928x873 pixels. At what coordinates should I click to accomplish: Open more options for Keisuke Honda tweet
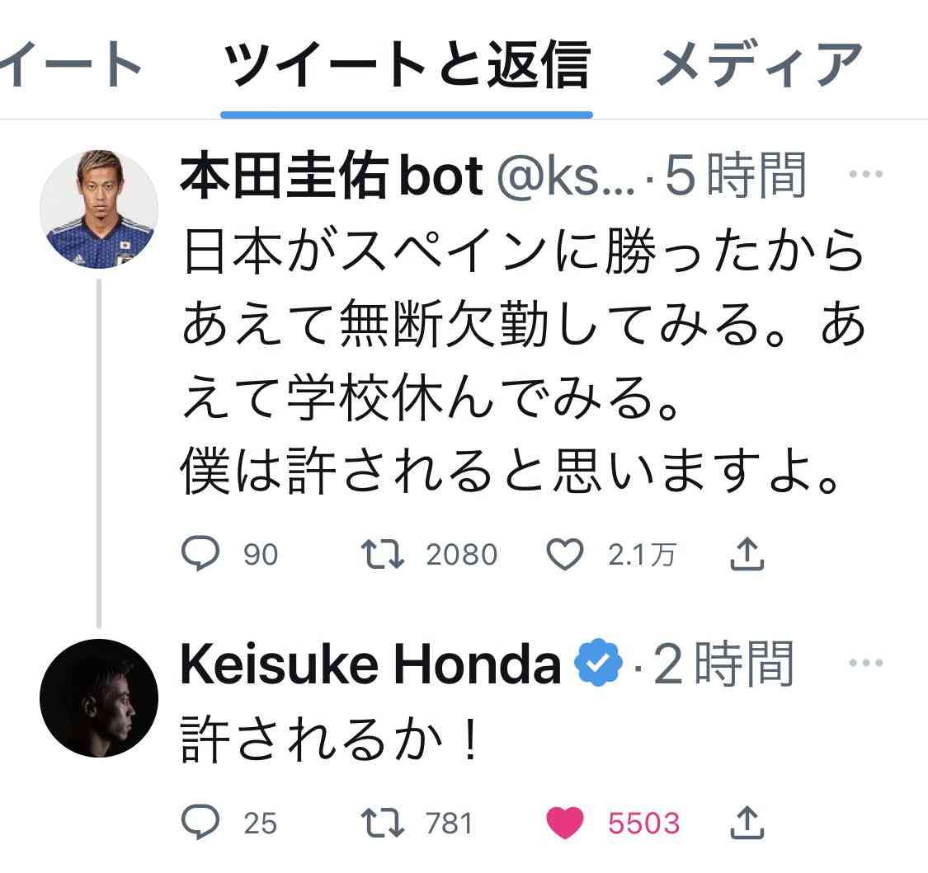(x=865, y=663)
